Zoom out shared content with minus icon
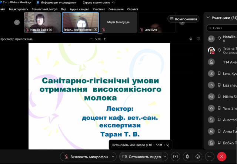This screenshot has height=164, width=237. tap(91, 39)
